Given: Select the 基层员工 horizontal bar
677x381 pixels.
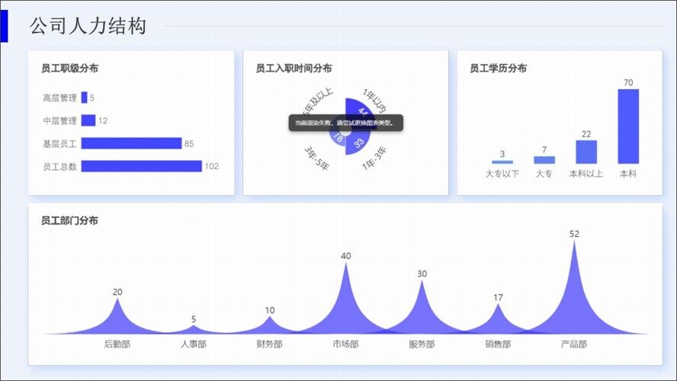Looking at the screenshot, I should tap(131, 143).
